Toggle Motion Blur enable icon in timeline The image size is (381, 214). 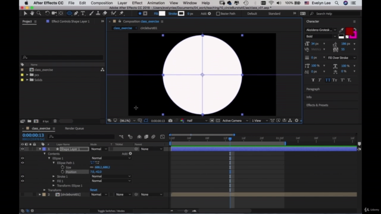point(153,137)
